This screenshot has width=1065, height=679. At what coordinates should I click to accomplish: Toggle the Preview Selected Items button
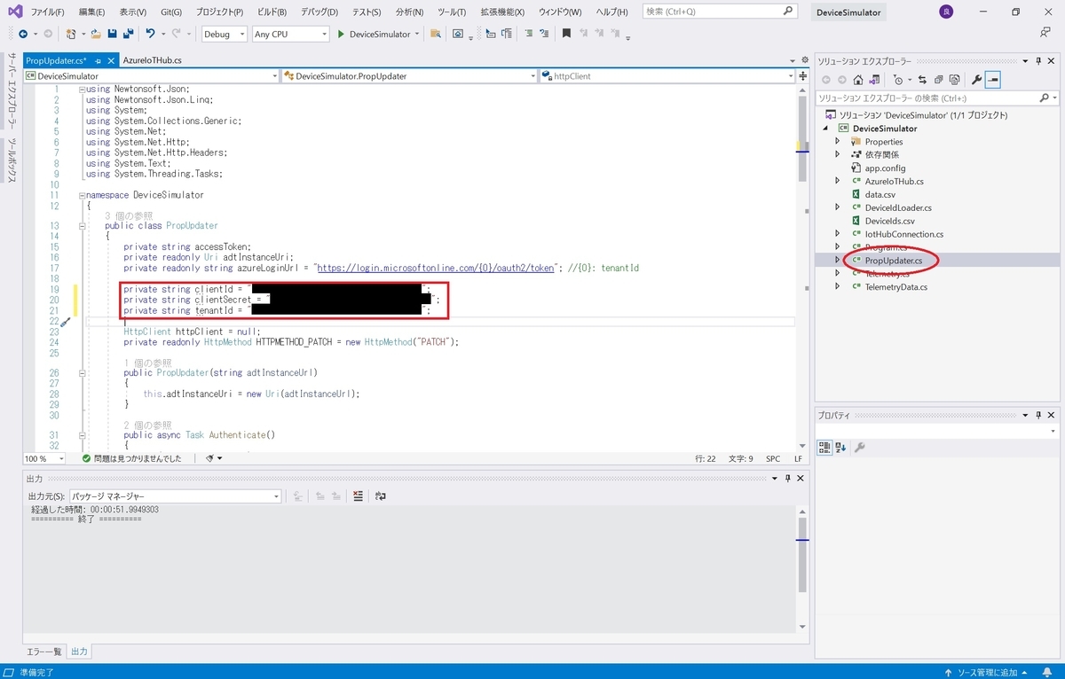993,80
